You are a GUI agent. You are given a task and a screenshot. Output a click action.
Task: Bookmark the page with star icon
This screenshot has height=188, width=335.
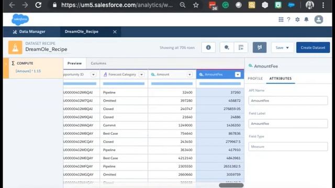point(196,5)
